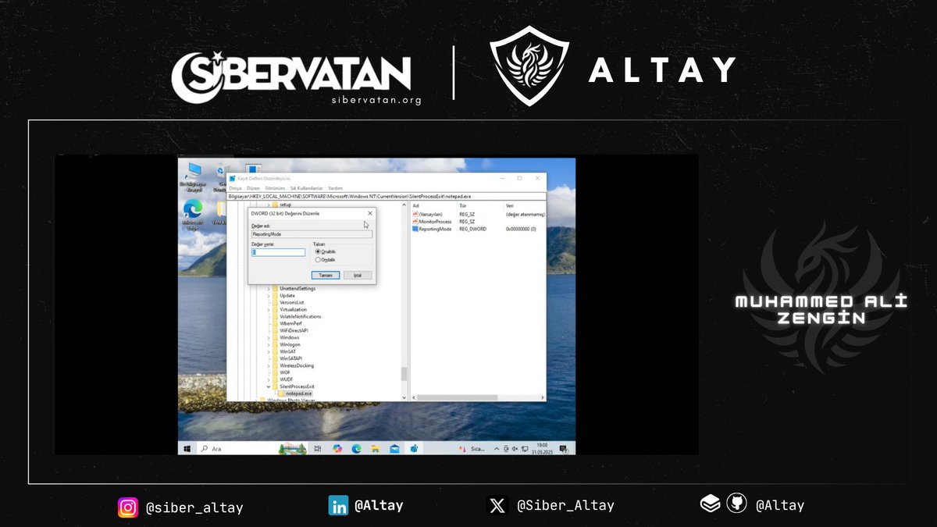Click the MonitorProcess value string icon
Viewport: 937px width, 527px height.
click(415, 222)
